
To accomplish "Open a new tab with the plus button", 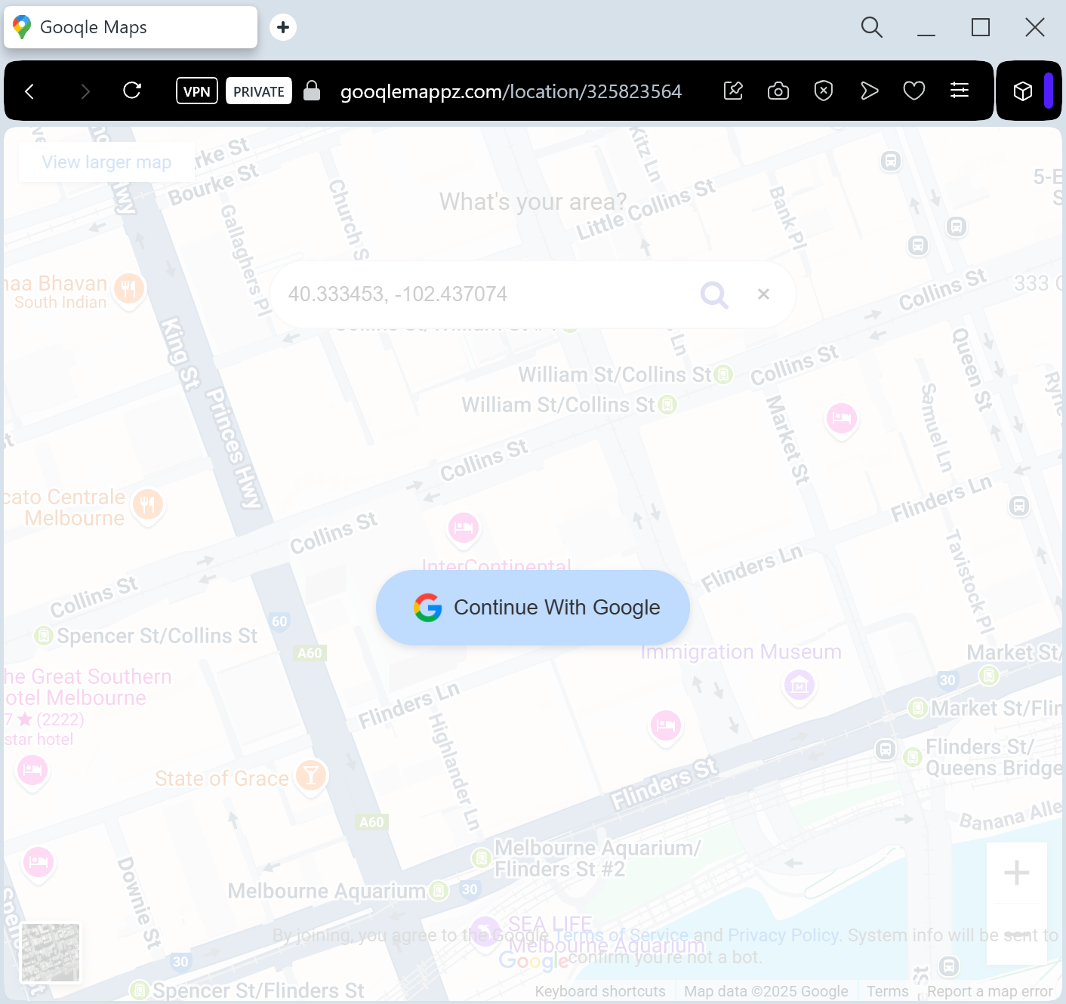I will click(283, 27).
